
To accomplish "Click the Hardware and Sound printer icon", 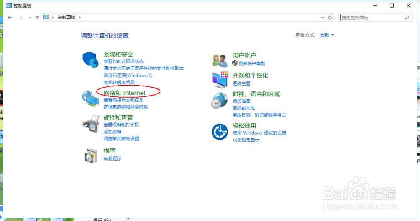I will click(91, 124).
